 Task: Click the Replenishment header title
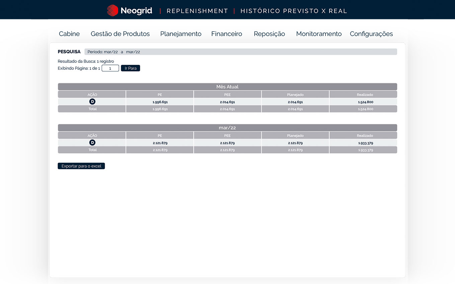pyautogui.click(x=197, y=11)
